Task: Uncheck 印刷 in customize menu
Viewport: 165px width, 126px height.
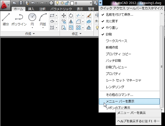Action: click(x=129, y=34)
